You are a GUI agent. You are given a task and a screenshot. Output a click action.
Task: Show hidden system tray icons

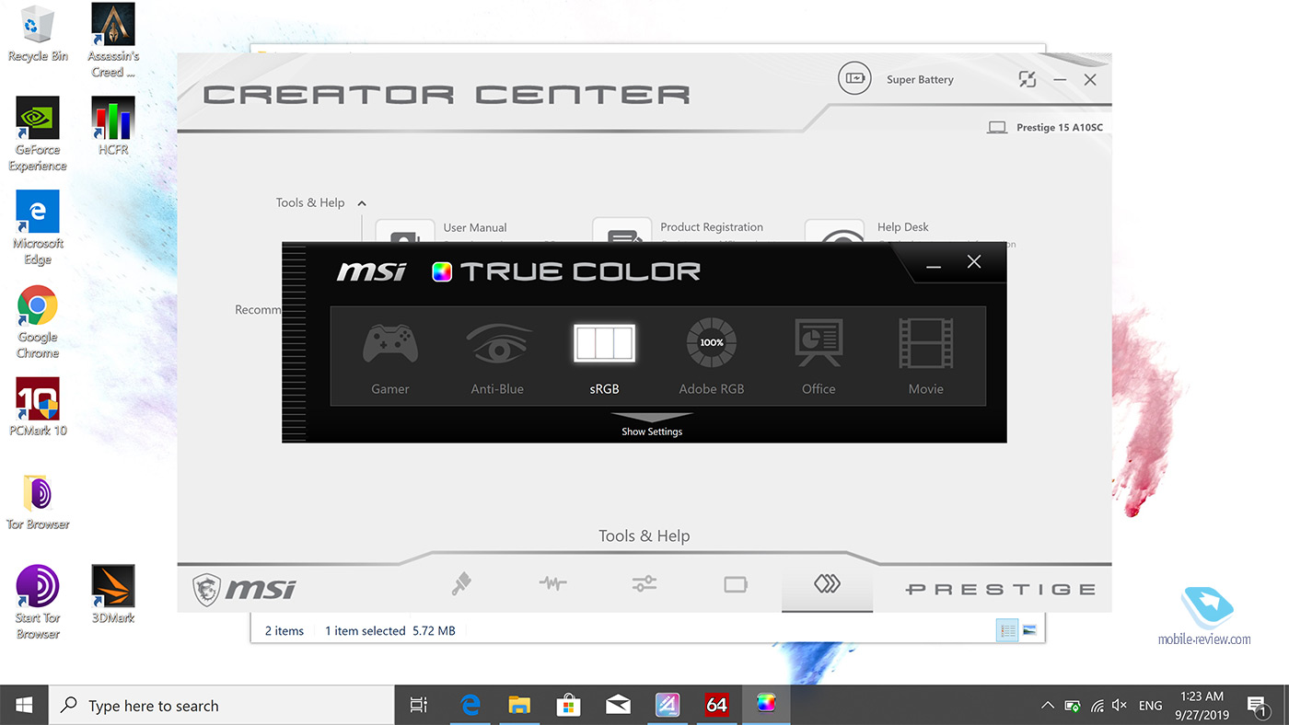point(1048,706)
